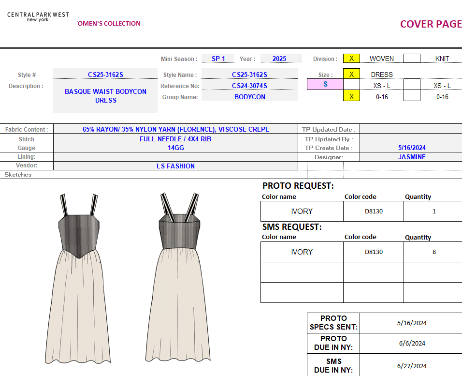Image resolution: width=462 pixels, height=376 pixels.
Task: Click SMS Due in NY date 6/27/2024
Action: 412,366
